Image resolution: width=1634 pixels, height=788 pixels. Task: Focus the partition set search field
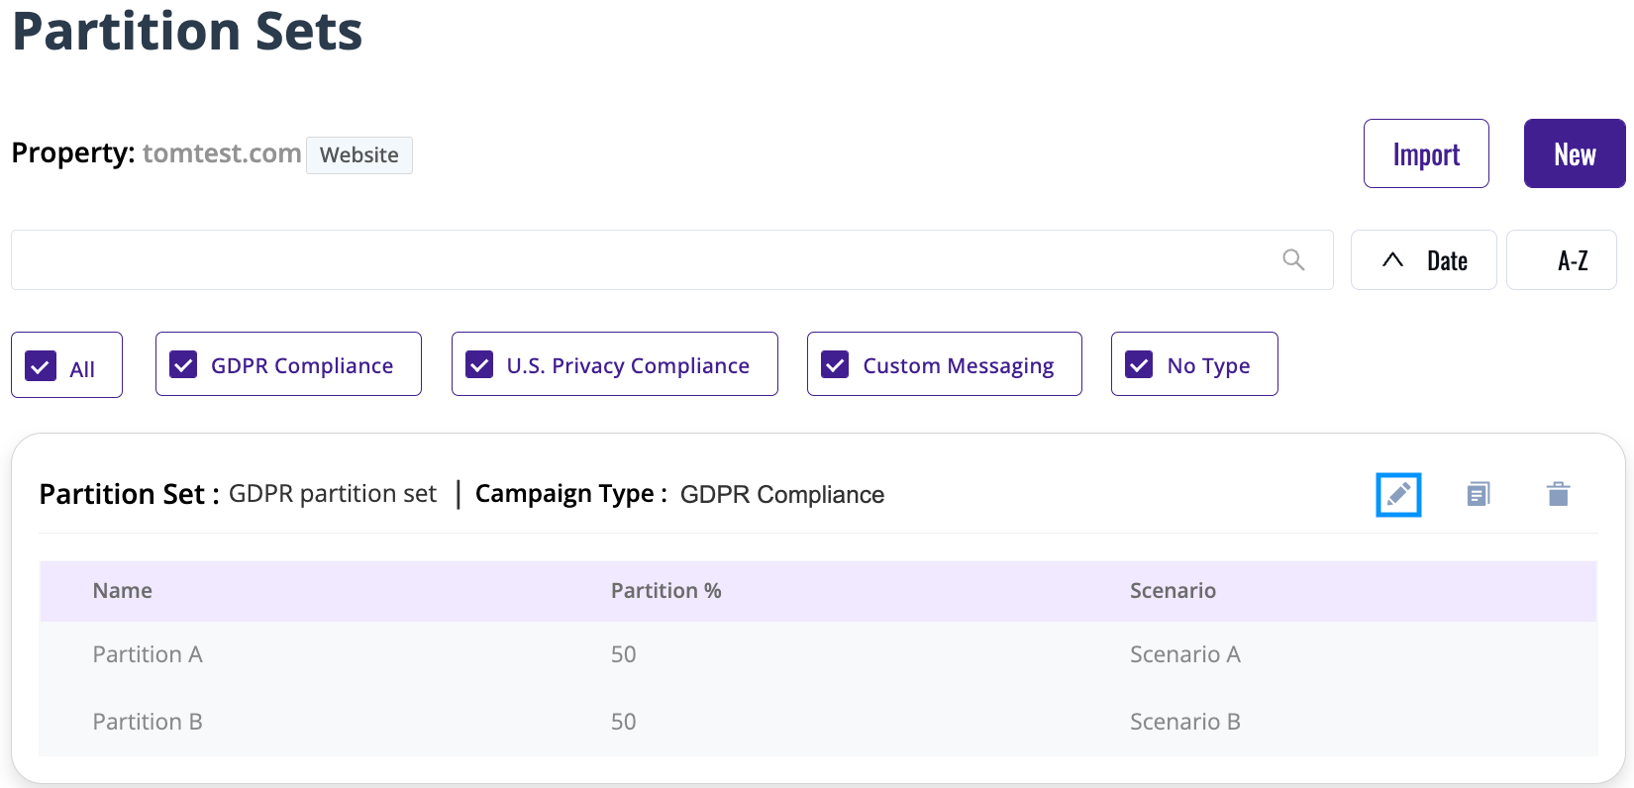[x=671, y=259]
